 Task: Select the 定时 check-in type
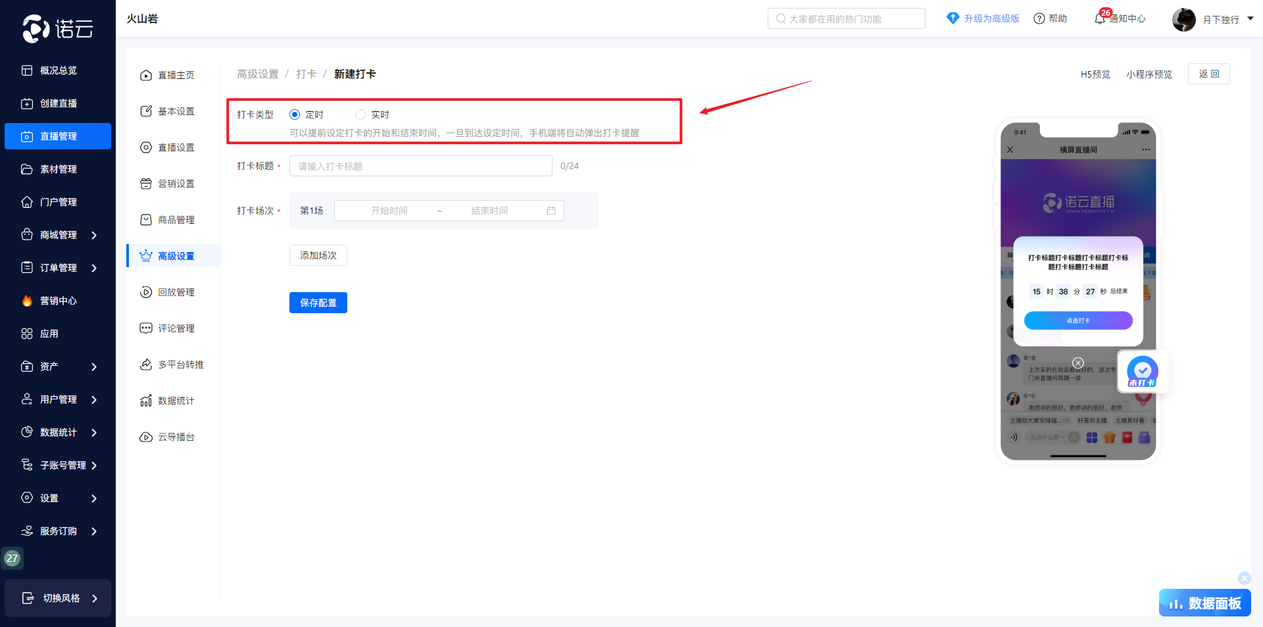pos(295,114)
